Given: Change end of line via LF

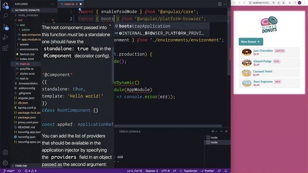Looking at the screenshot, I should (174, 171).
